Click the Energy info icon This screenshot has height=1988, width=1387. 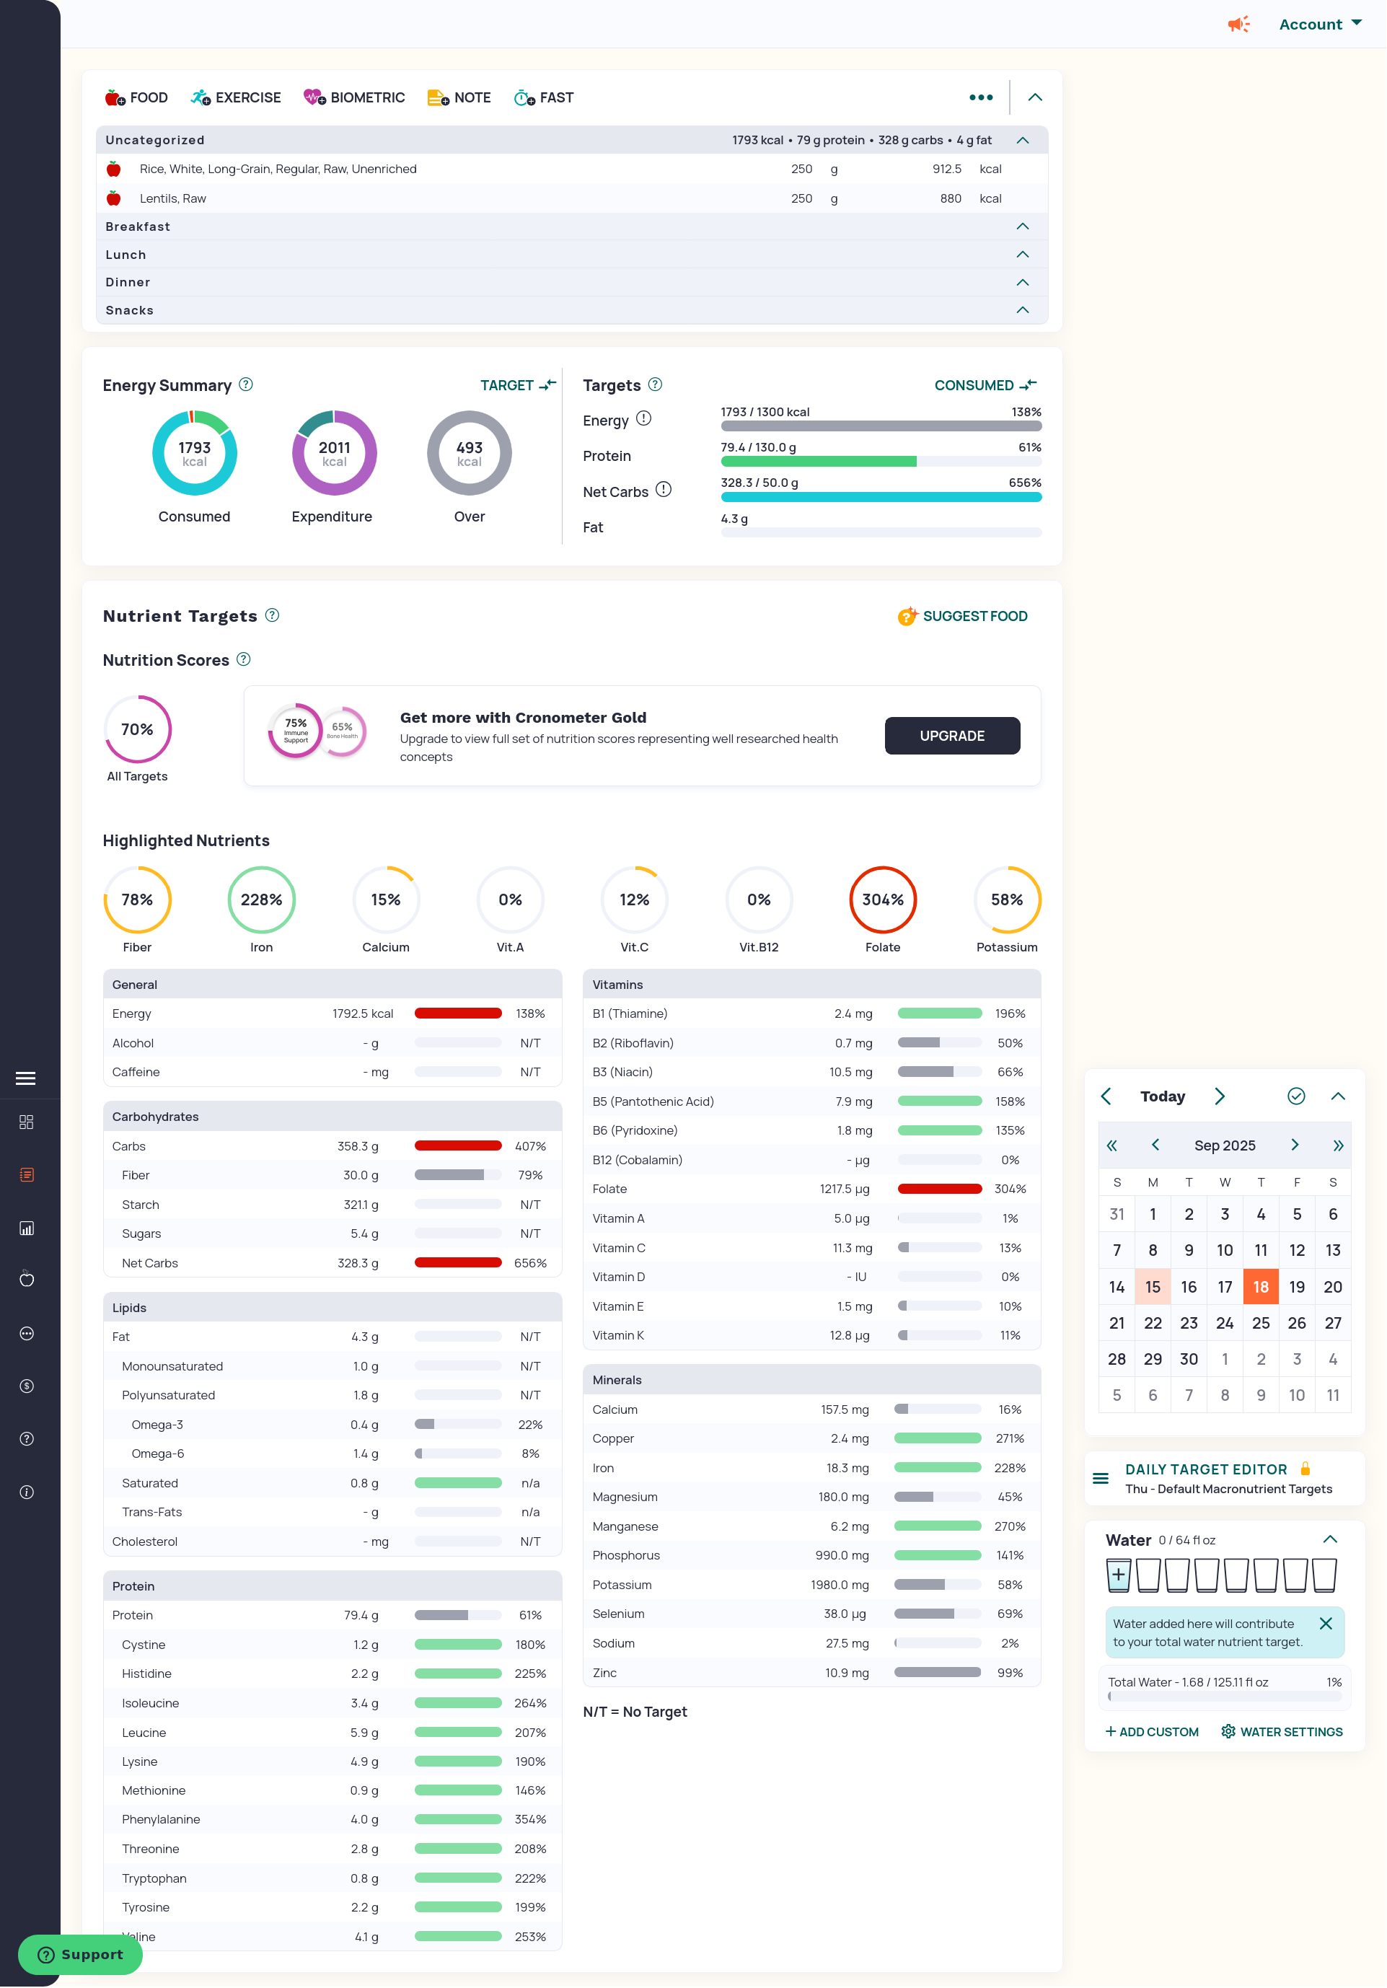[x=643, y=419]
